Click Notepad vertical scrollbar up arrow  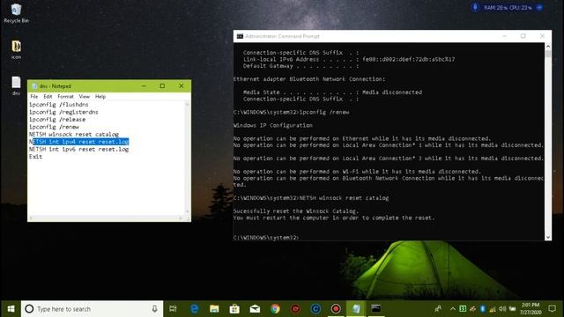pyautogui.click(x=188, y=104)
